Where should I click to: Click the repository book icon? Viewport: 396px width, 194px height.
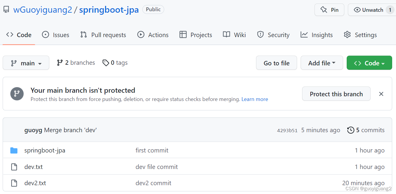click(x=6, y=10)
